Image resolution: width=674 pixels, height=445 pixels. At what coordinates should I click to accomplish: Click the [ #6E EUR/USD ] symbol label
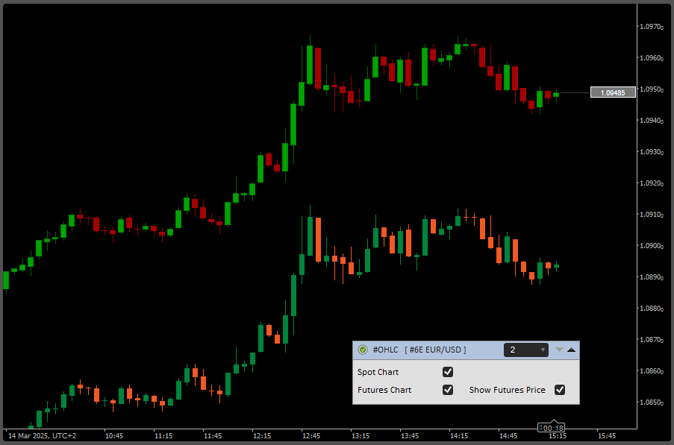click(x=434, y=350)
